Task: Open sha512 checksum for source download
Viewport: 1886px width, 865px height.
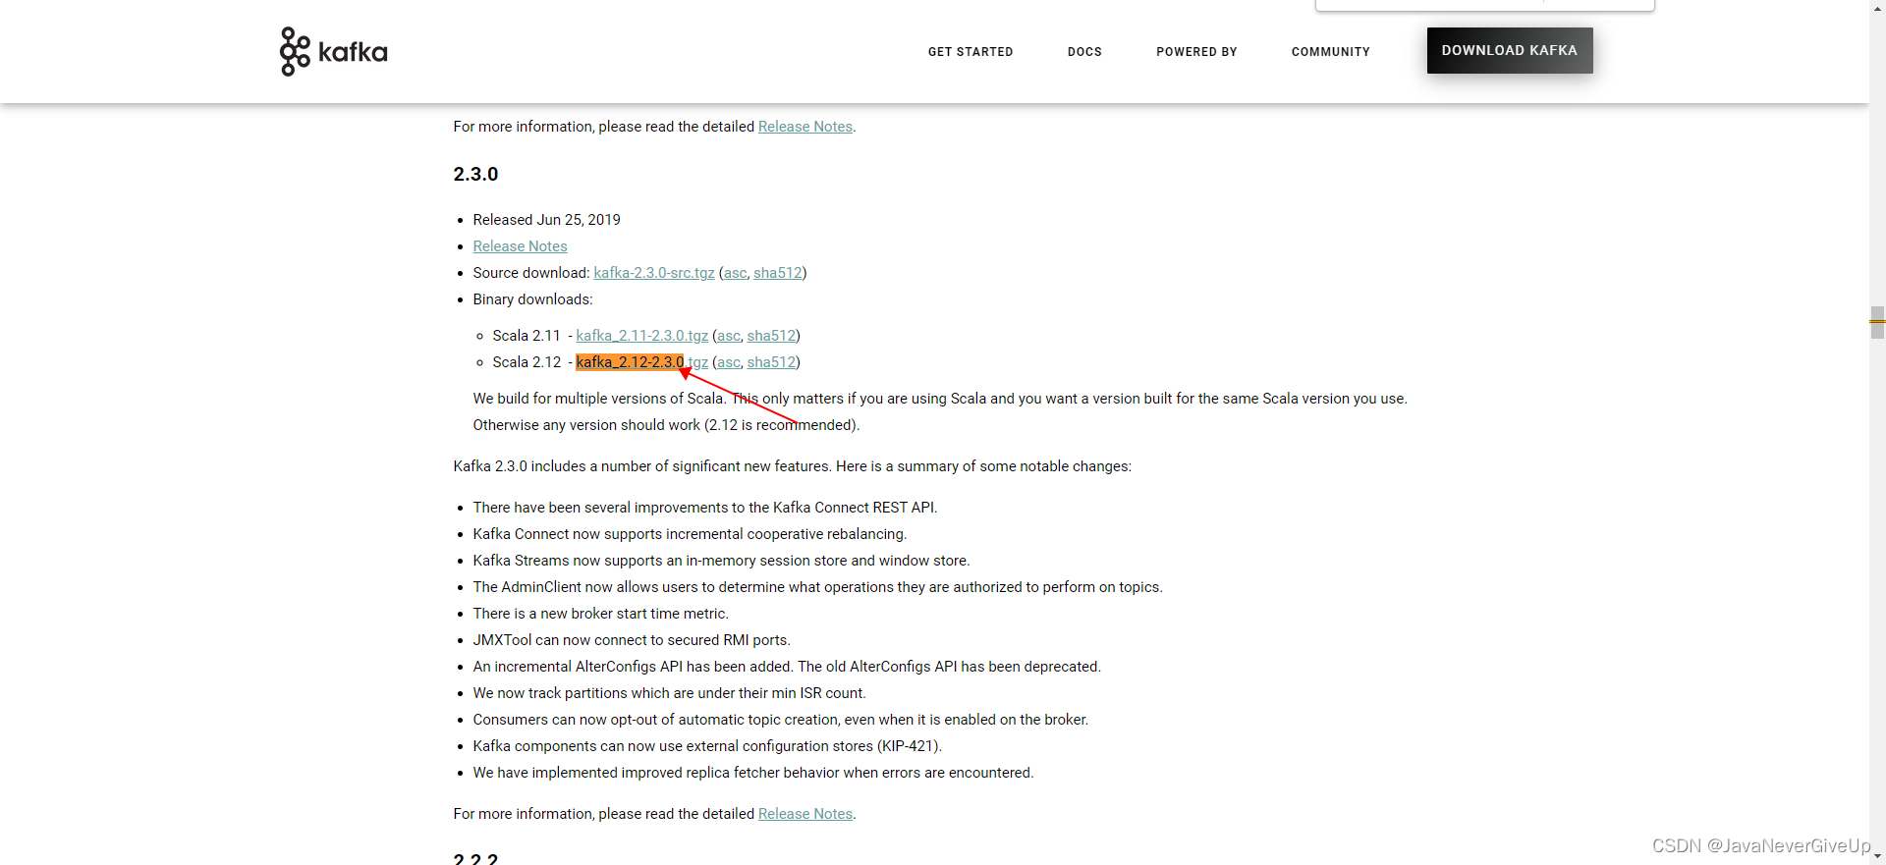Action: (x=778, y=273)
